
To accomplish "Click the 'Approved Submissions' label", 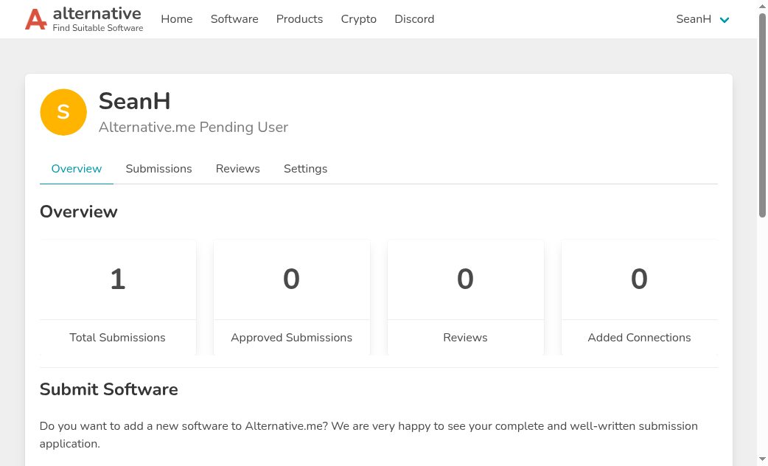I will tap(291, 338).
